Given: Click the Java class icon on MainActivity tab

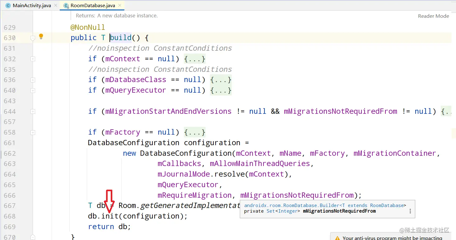Looking at the screenshot, I should [x=8, y=6].
